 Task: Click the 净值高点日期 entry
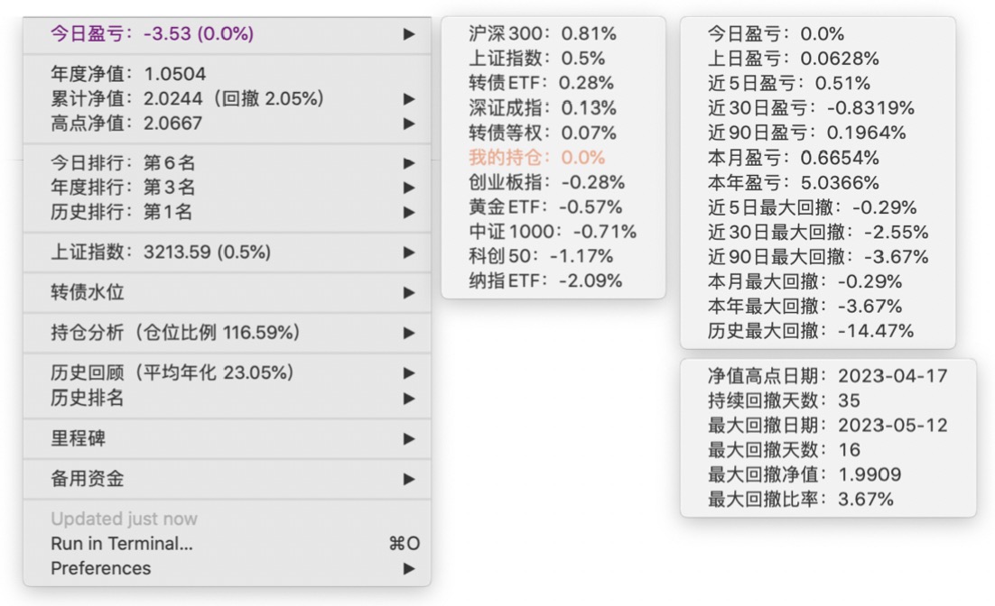pos(827,376)
